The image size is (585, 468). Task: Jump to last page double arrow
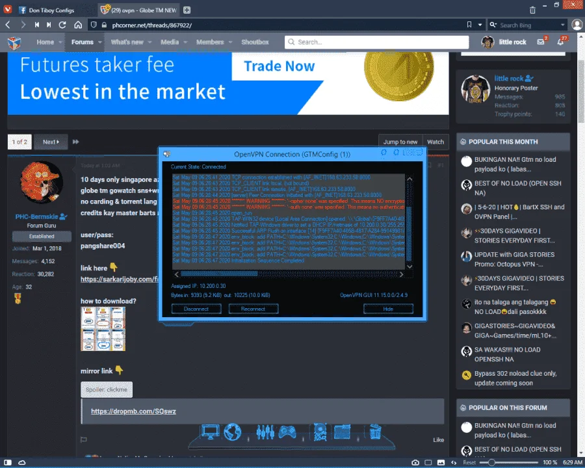[x=76, y=142]
